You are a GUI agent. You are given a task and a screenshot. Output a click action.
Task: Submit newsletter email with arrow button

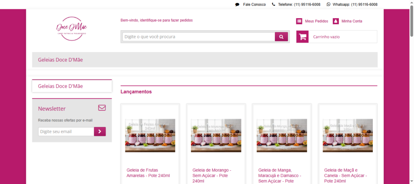click(100, 131)
